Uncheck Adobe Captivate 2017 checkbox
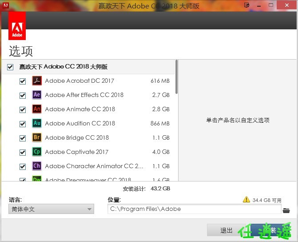This screenshot has width=298, height=242. 23,152
